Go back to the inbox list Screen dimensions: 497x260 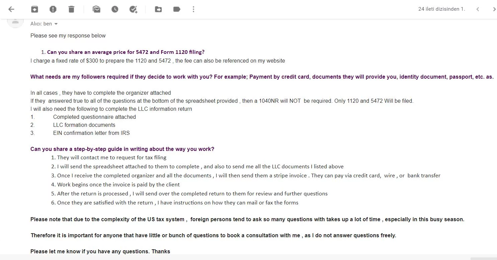point(11,9)
